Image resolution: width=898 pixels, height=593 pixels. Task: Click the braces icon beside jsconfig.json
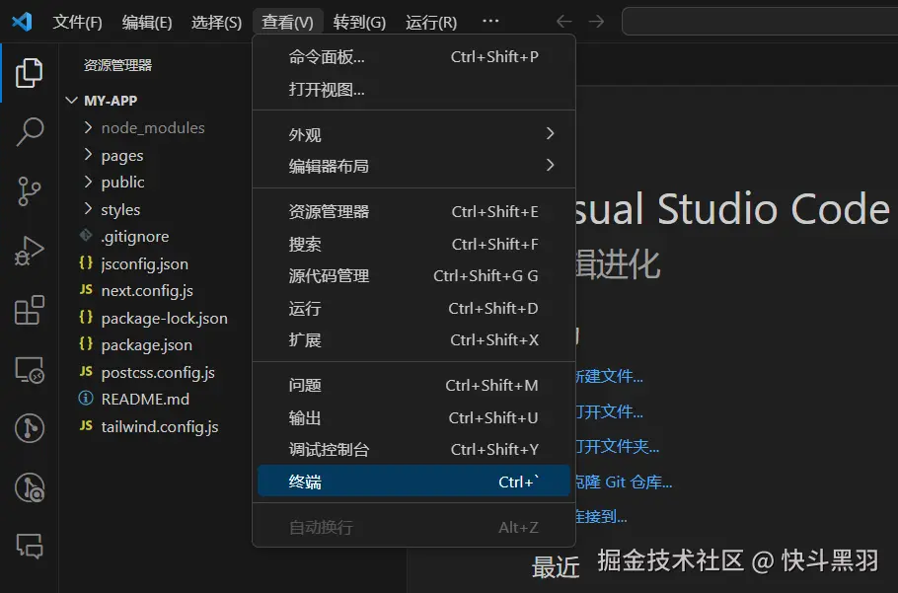click(86, 262)
